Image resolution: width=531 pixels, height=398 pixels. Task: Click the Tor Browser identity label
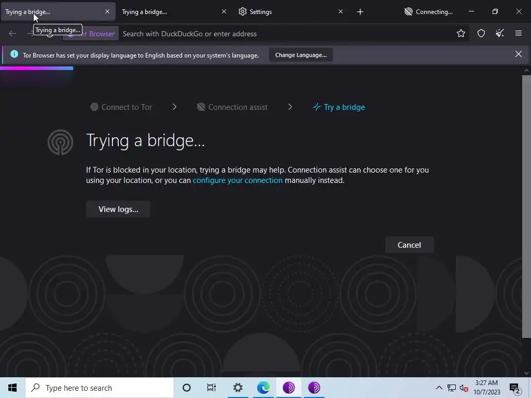pos(91,34)
